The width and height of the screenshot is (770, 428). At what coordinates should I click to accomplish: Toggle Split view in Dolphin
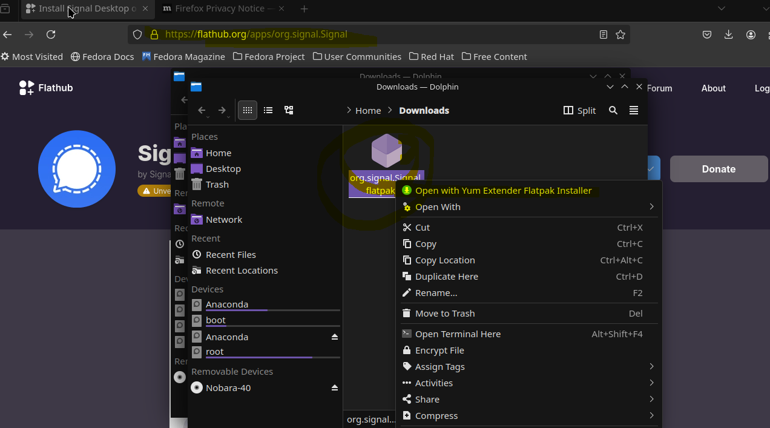[x=579, y=110]
